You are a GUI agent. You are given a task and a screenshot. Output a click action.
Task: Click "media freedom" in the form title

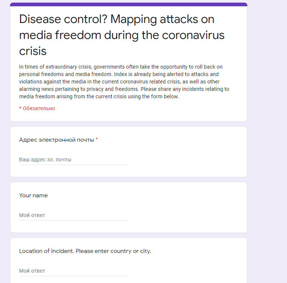[x=60, y=35]
